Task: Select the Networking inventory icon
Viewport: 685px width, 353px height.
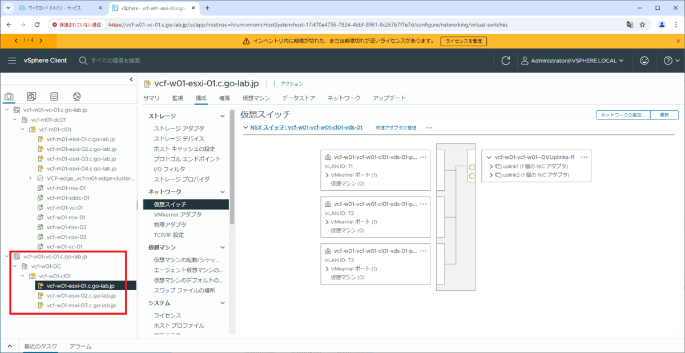Action: point(77,97)
